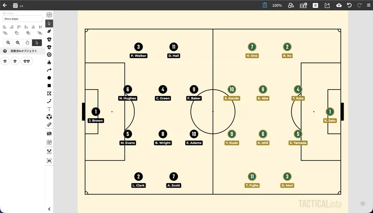Select the square shape tool
This screenshot has width=373, height=213.
point(49,86)
